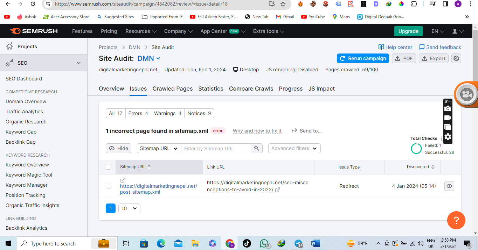The image size is (478, 250).
Task: Open the JS Impact tab
Action: 321,88
